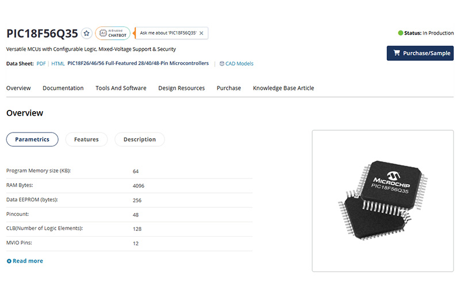
Task: Click the 'Status: In Production' text
Action: pyautogui.click(x=429, y=33)
